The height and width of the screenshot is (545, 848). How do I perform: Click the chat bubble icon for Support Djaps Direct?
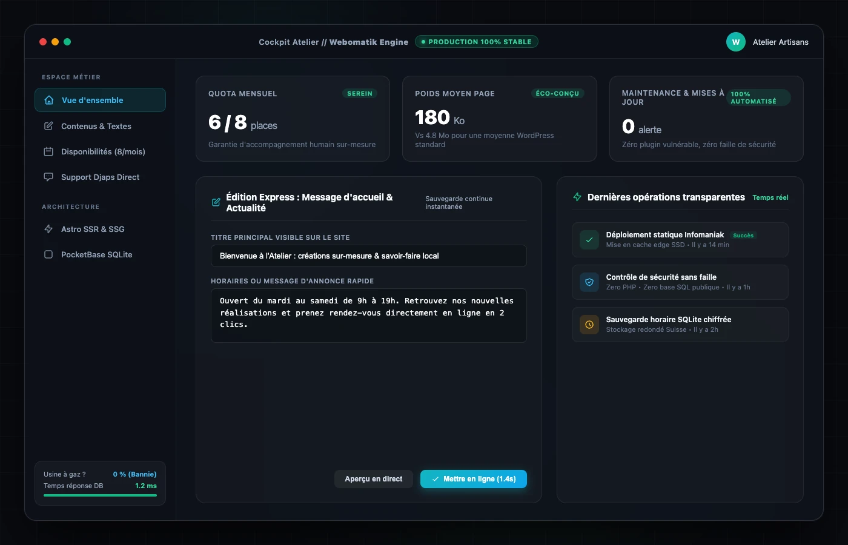click(48, 177)
